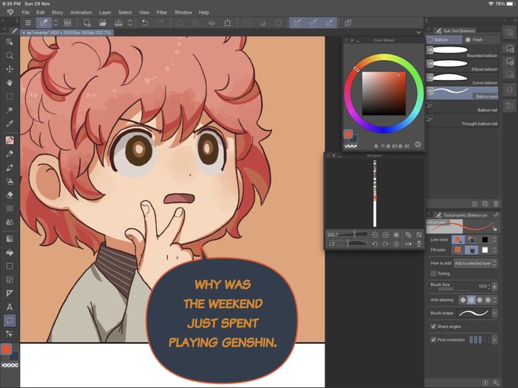The width and height of the screenshot is (518, 388).
Task: Flip canvas horizontally in Navigator
Action: [x=408, y=243]
